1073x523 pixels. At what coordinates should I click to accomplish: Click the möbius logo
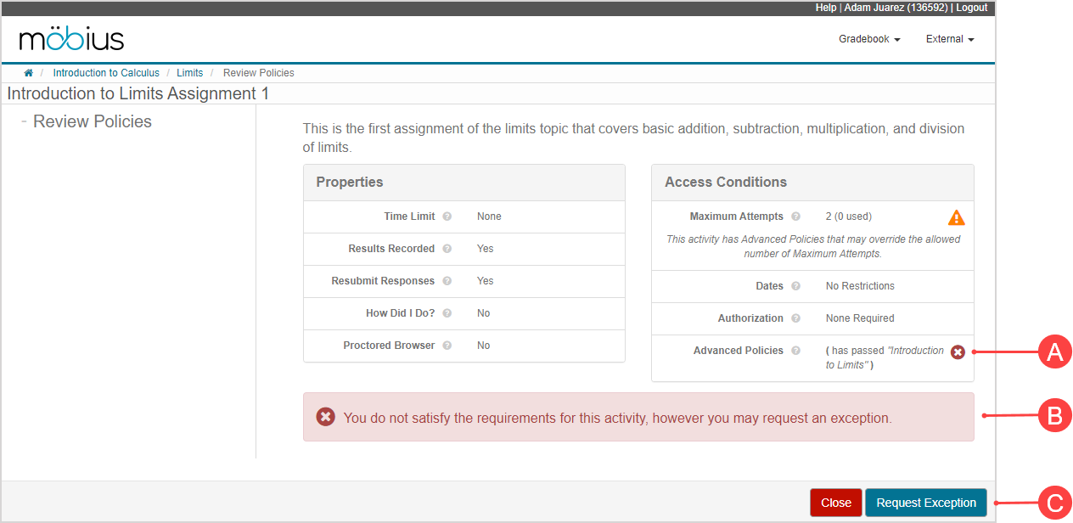[x=70, y=39]
